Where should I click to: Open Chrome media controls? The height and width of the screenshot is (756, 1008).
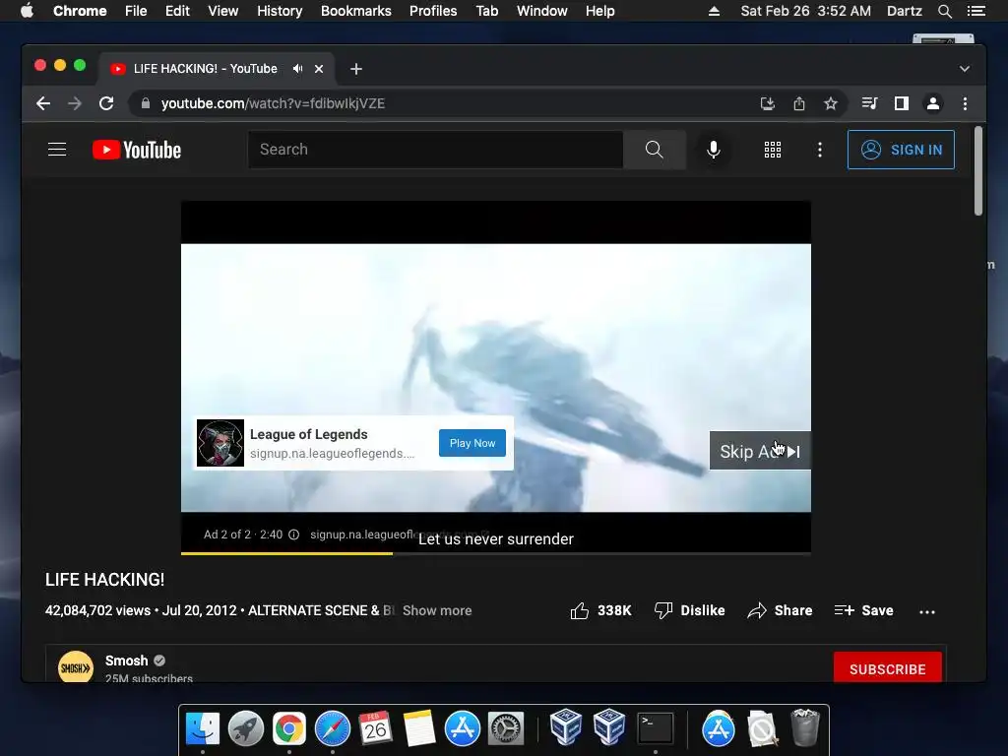click(869, 103)
